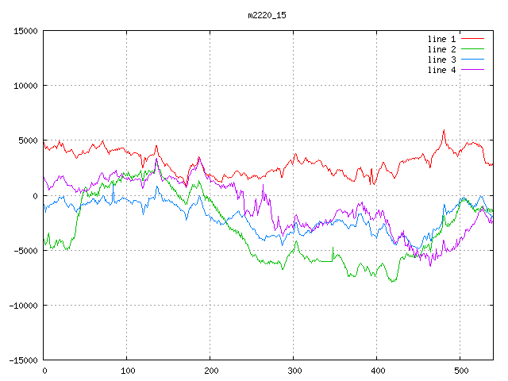Viewport: 508px width, 381px height.
Task: Click the x-axis origin label 0
Action: [x=44, y=371]
